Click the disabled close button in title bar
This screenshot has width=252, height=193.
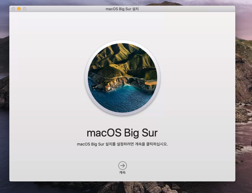[x=13, y=9]
